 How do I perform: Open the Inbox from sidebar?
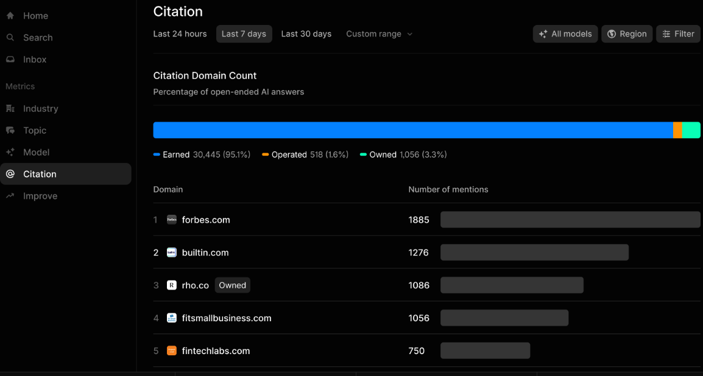point(10,59)
